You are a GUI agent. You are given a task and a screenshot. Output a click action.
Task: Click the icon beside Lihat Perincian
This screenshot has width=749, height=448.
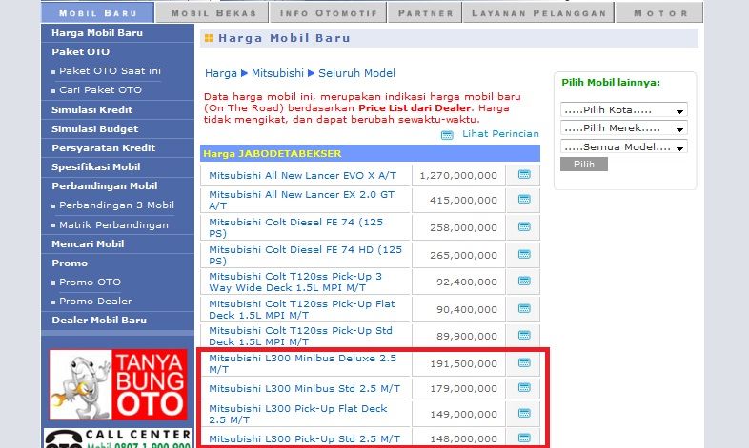[x=447, y=135]
